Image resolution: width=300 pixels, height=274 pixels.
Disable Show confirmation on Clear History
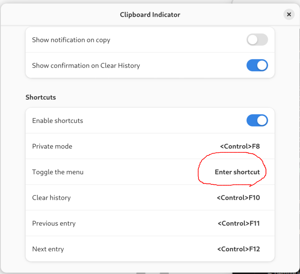(257, 65)
